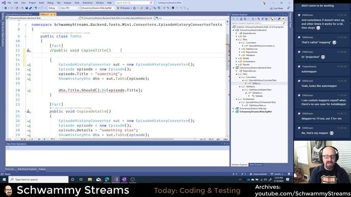Switch to the Team Explorer tab
Screen dimensions: 351x197
pos(256,165)
